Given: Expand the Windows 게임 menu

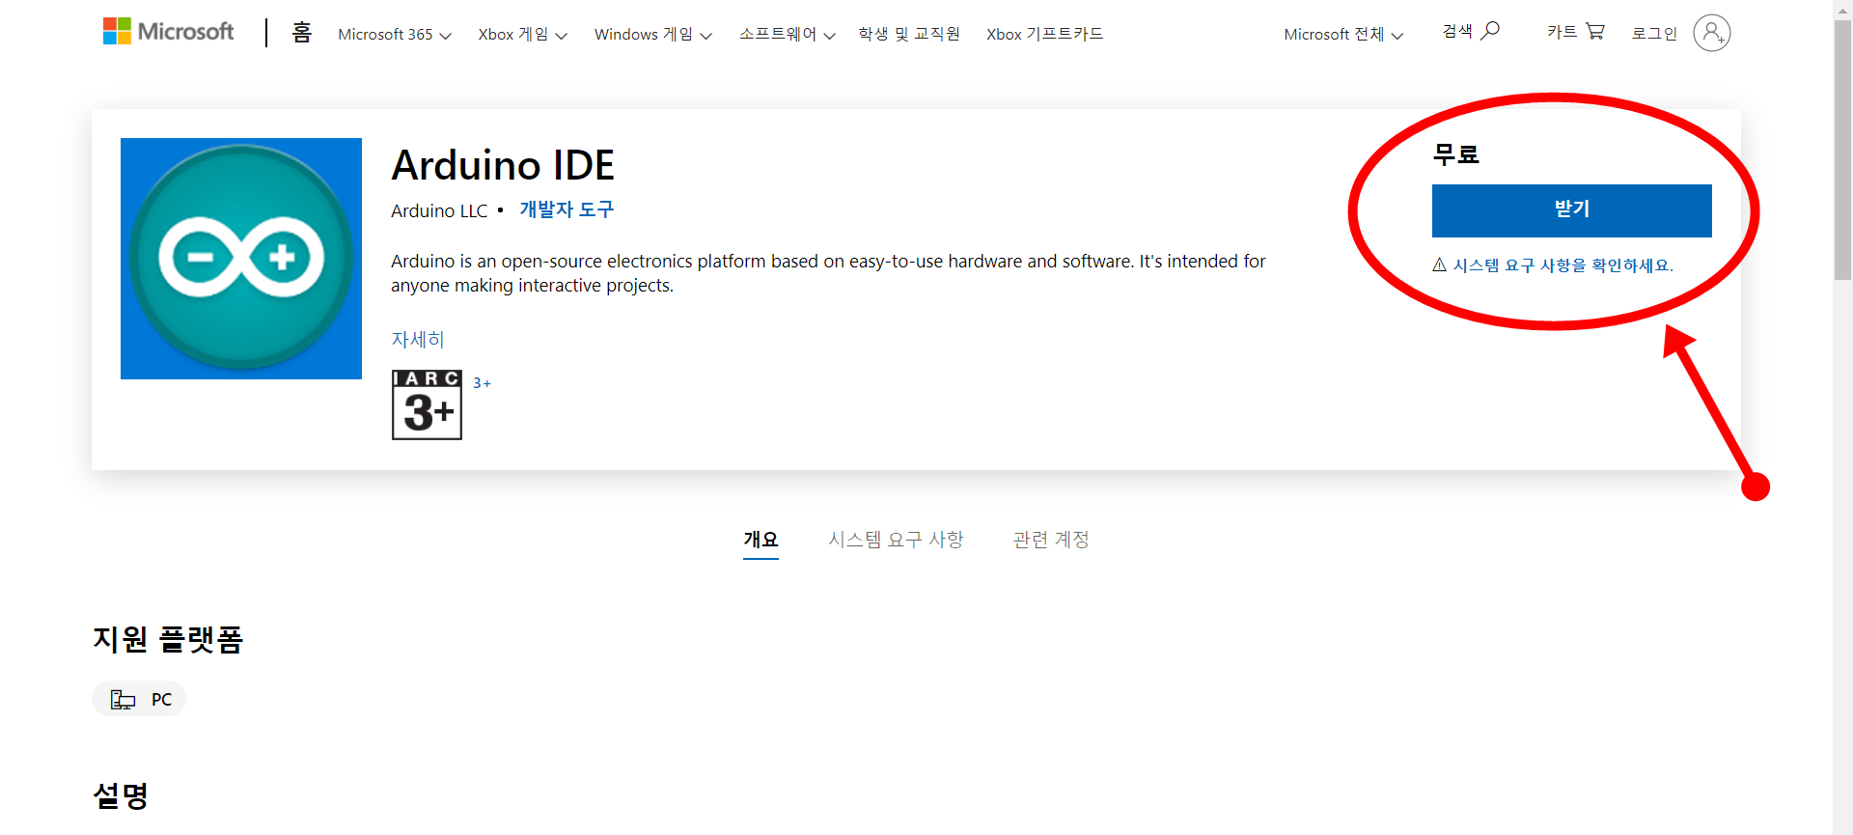Looking at the screenshot, I should (x=652, y=35).
